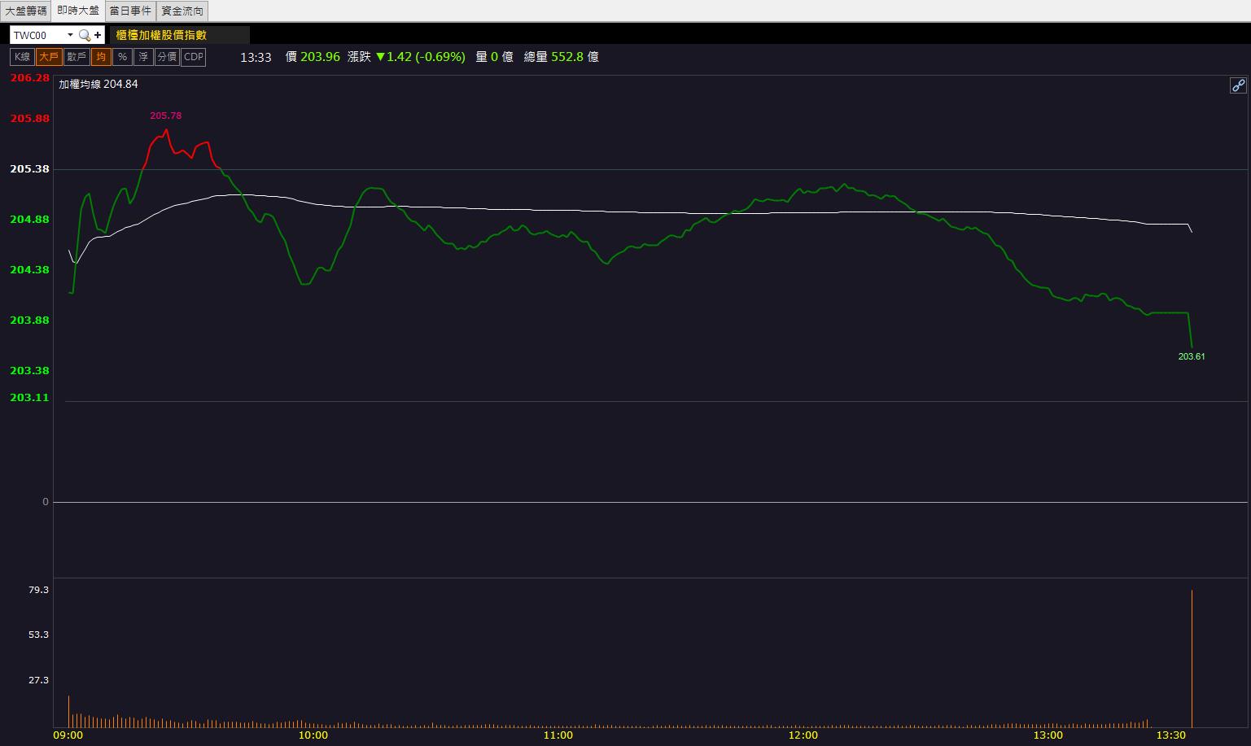Image resolution: width=1251 pixels, height=746 pixels.
Task: Click the plus add-symbol icon
Action: tap(98, 35)
